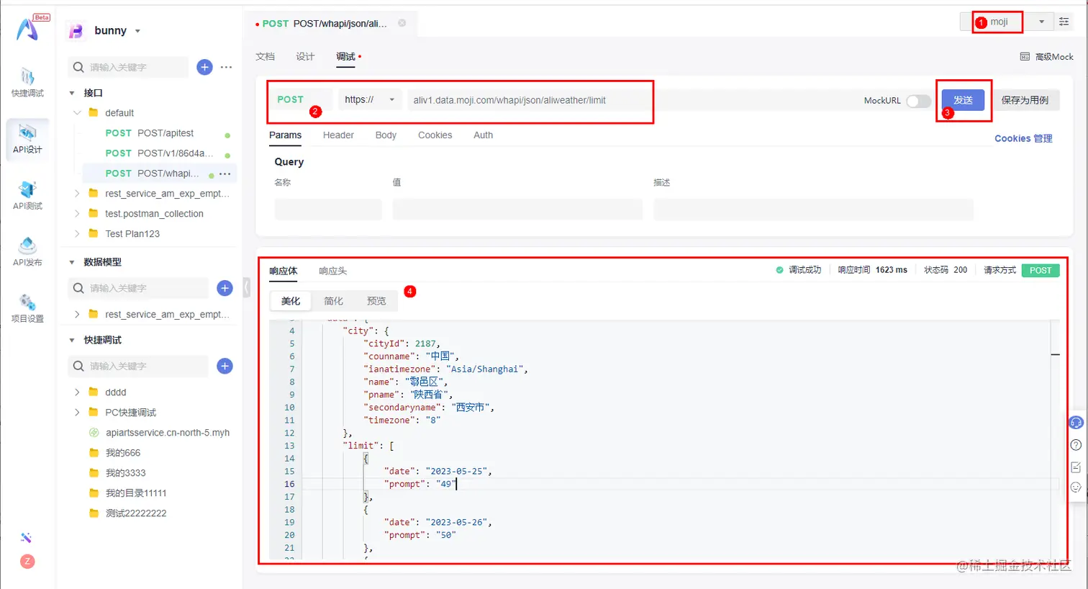
Task: Select the Params tab
Action: (286, 135)
